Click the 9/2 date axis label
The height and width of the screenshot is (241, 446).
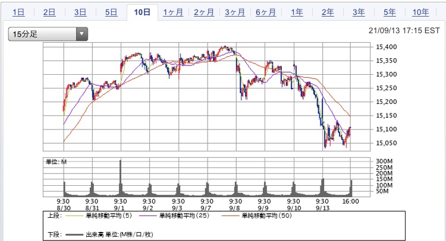pos(148,208)
